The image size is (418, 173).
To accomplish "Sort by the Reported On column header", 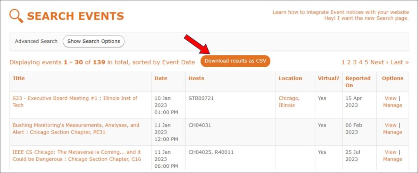I will click(358, 82).
